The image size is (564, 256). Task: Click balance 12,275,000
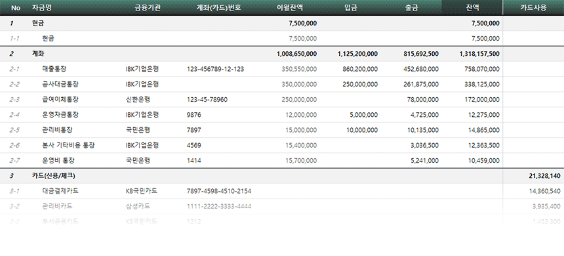[x=483, y=115]
